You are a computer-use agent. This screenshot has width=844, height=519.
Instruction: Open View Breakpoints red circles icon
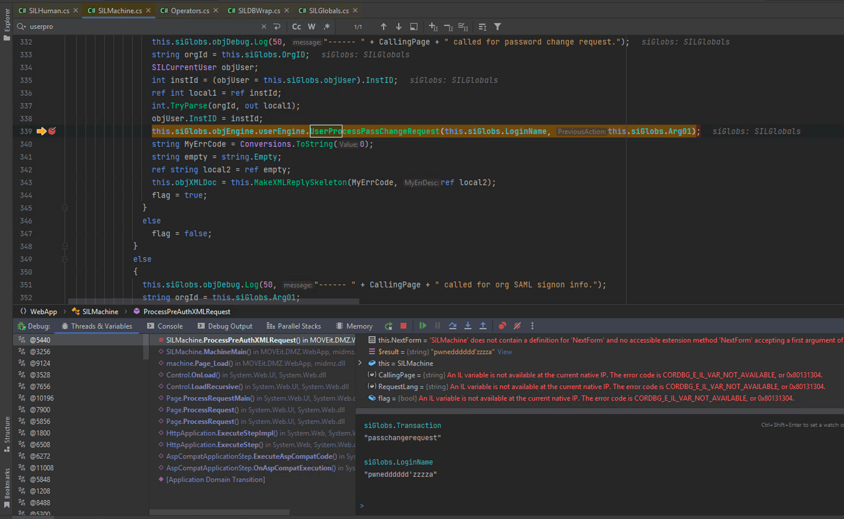tap(502, 326)
